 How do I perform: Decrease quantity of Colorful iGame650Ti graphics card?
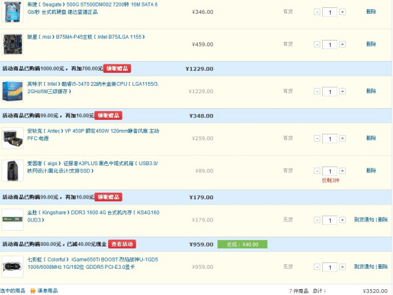click(x=317, y=267)
